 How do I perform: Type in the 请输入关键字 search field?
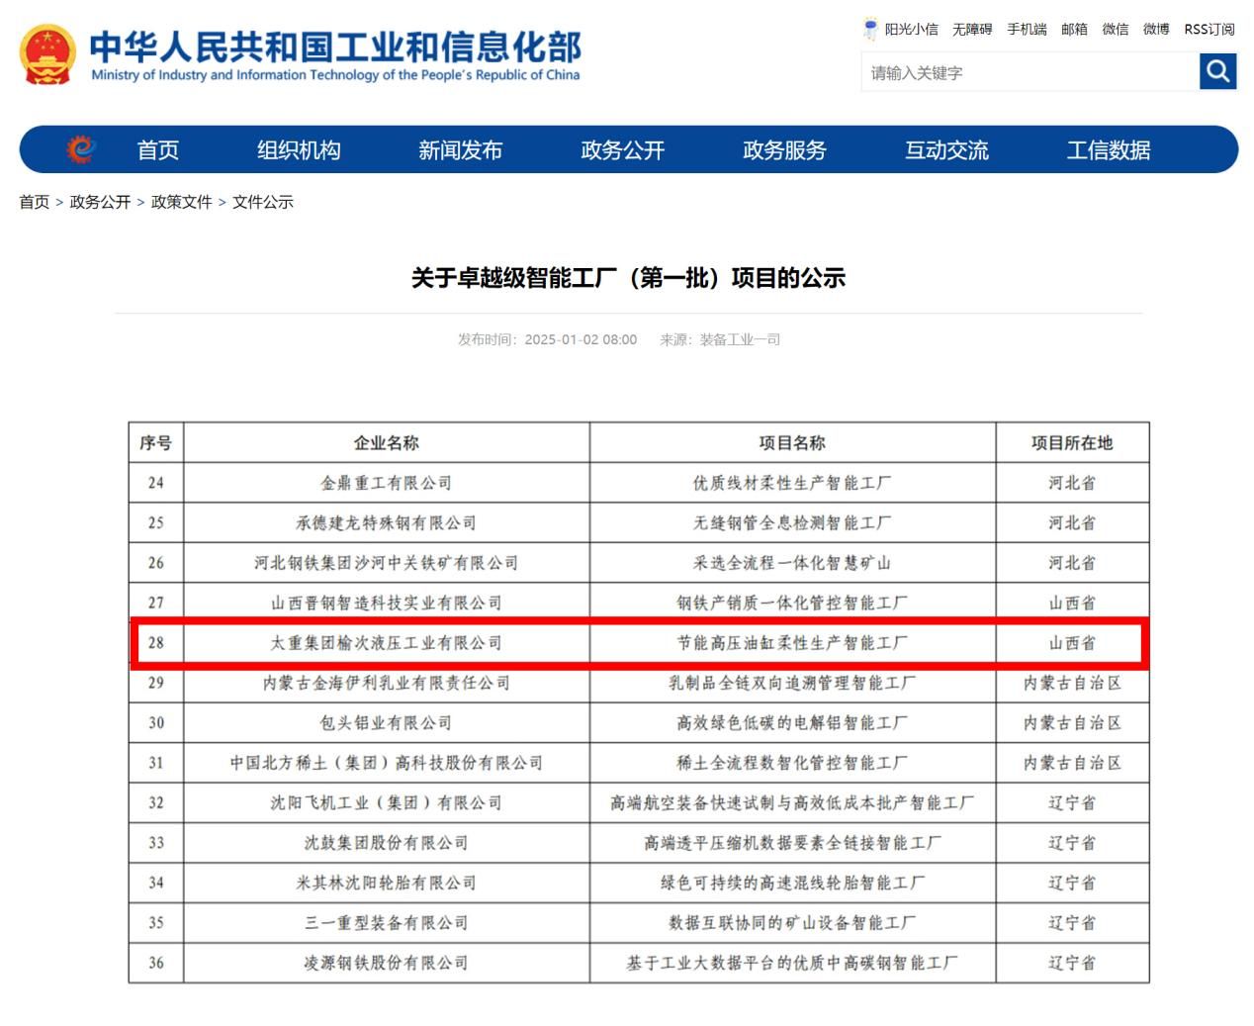pyautogui.click(x=1029, y=72)
